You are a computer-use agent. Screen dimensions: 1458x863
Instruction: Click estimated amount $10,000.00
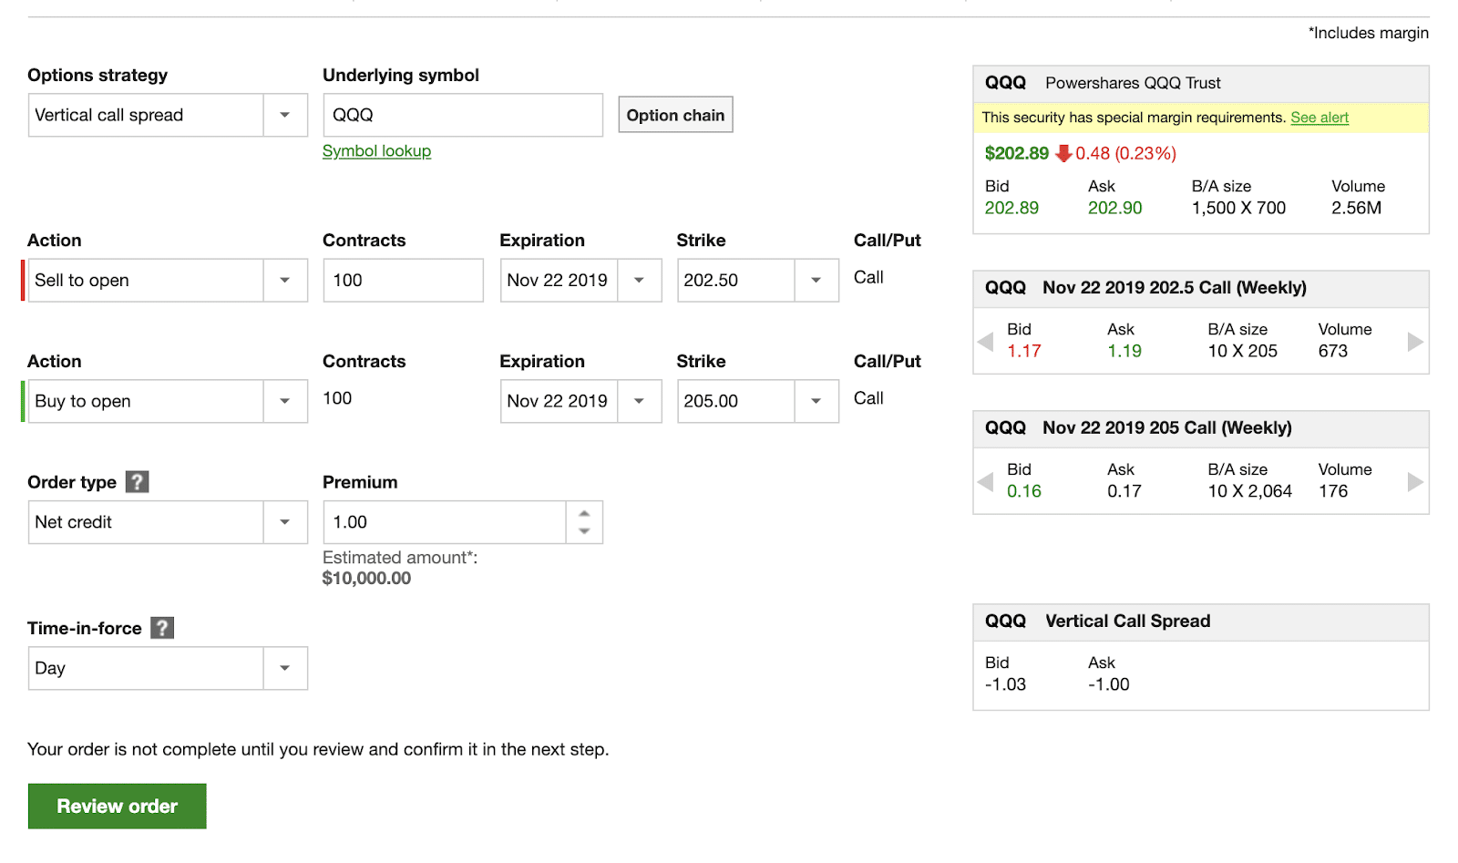[x=366, y=578]
